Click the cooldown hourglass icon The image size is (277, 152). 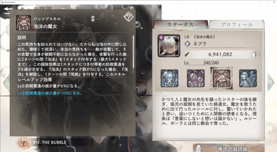(93, 19)
